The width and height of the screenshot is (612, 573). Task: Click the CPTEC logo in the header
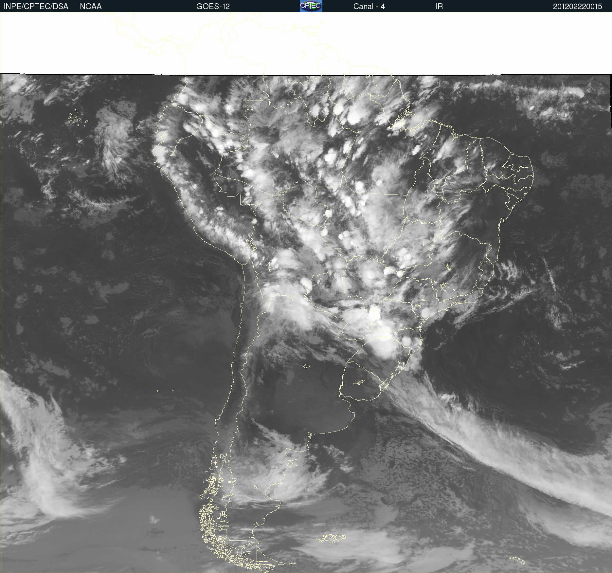[311, 6]
